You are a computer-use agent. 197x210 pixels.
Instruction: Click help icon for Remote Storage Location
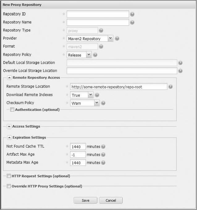170,87
